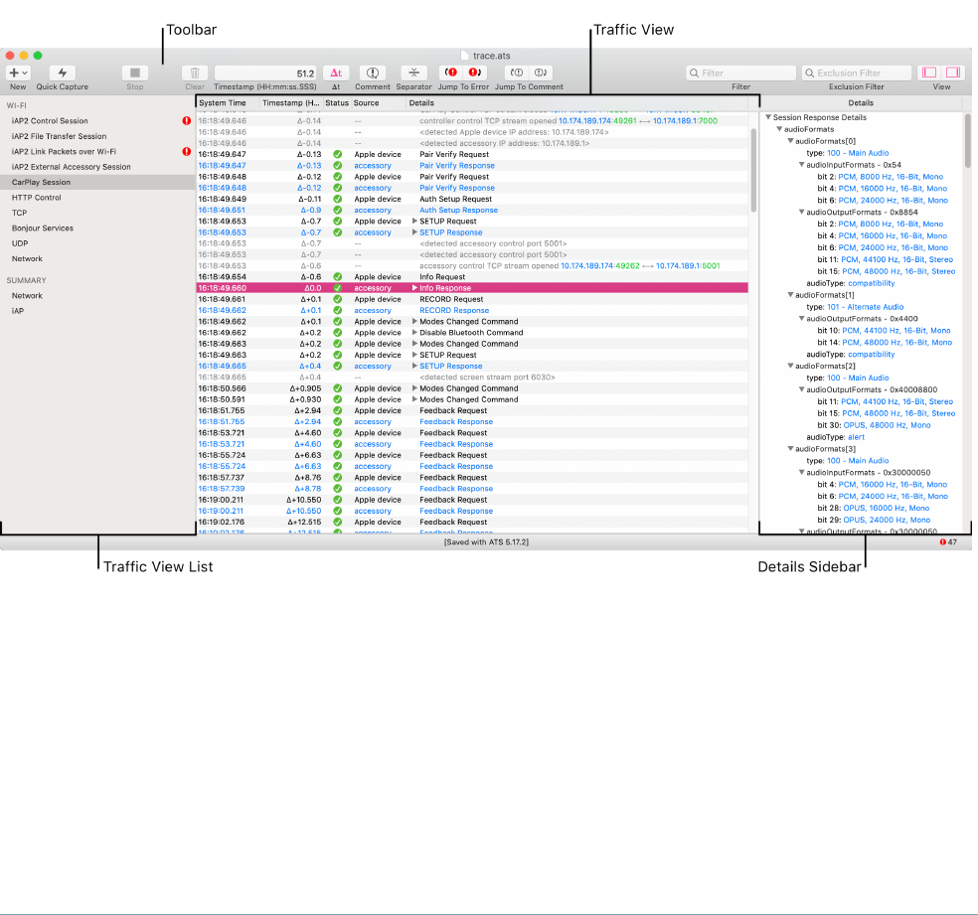
Task: Click the Quick Capture lightning icon
Action: (62, 73)
